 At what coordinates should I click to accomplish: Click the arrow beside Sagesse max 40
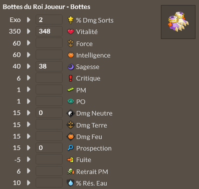[x=29, y=66]
